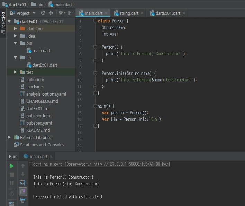
Task: Click line number 15 in gutter
Action: tap(79, 113)
